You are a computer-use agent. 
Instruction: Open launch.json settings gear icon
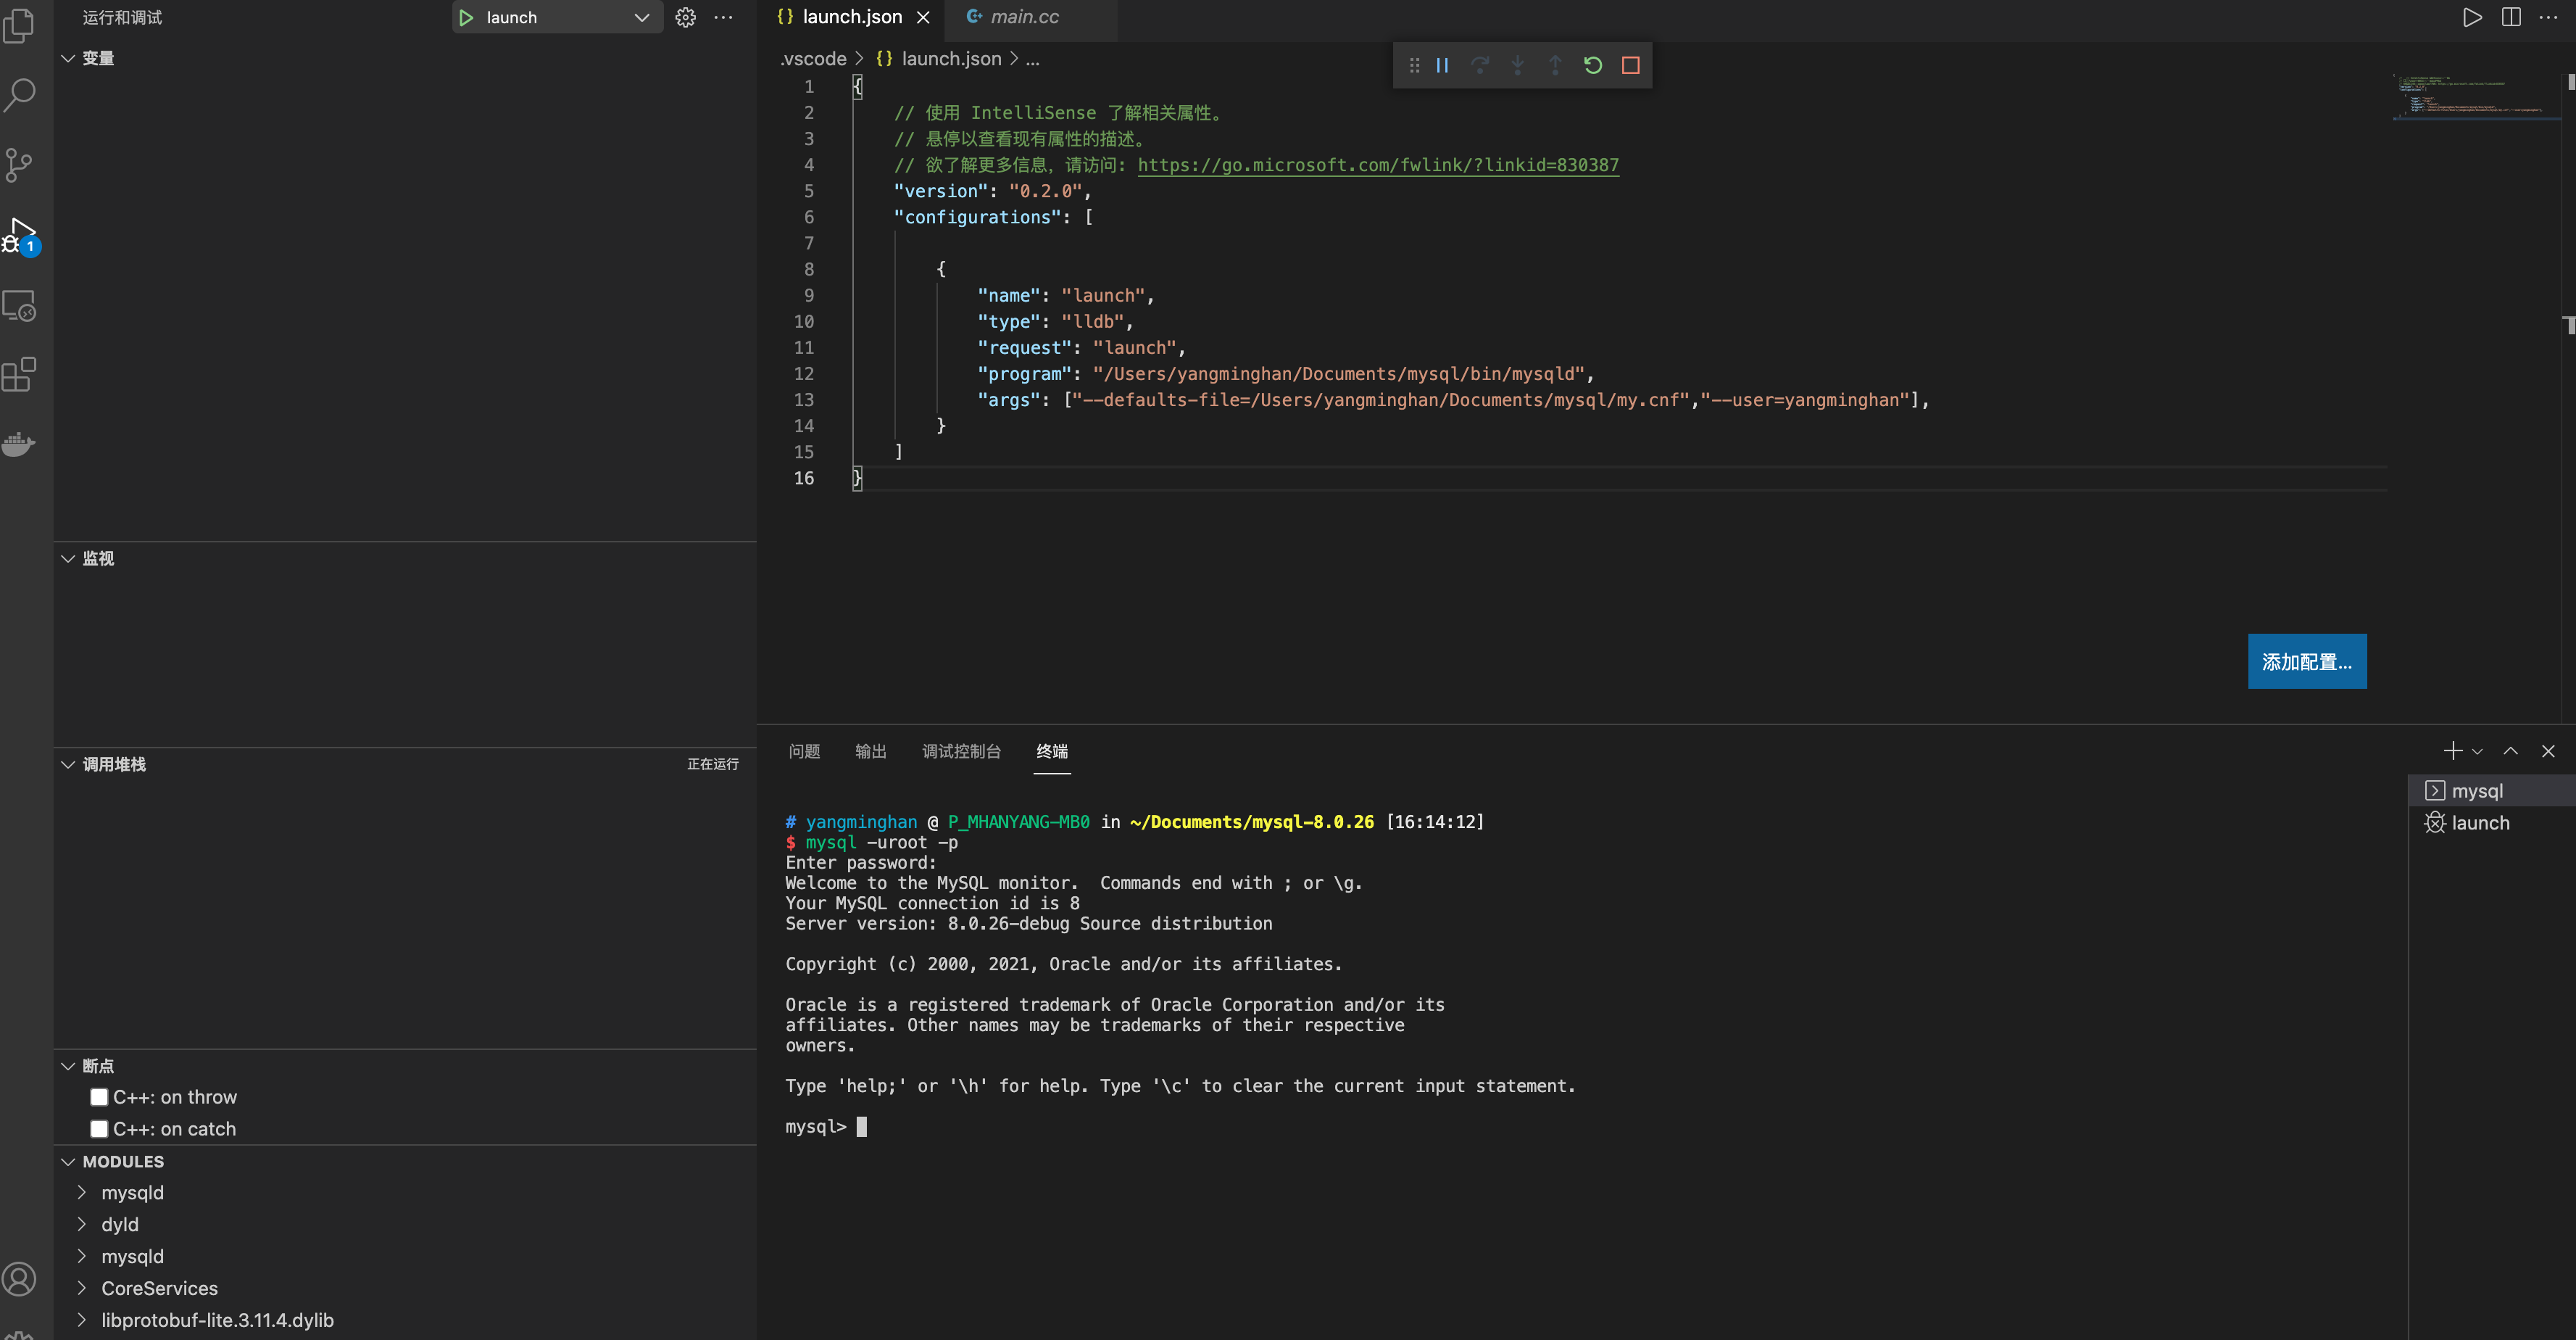(685, 18)
